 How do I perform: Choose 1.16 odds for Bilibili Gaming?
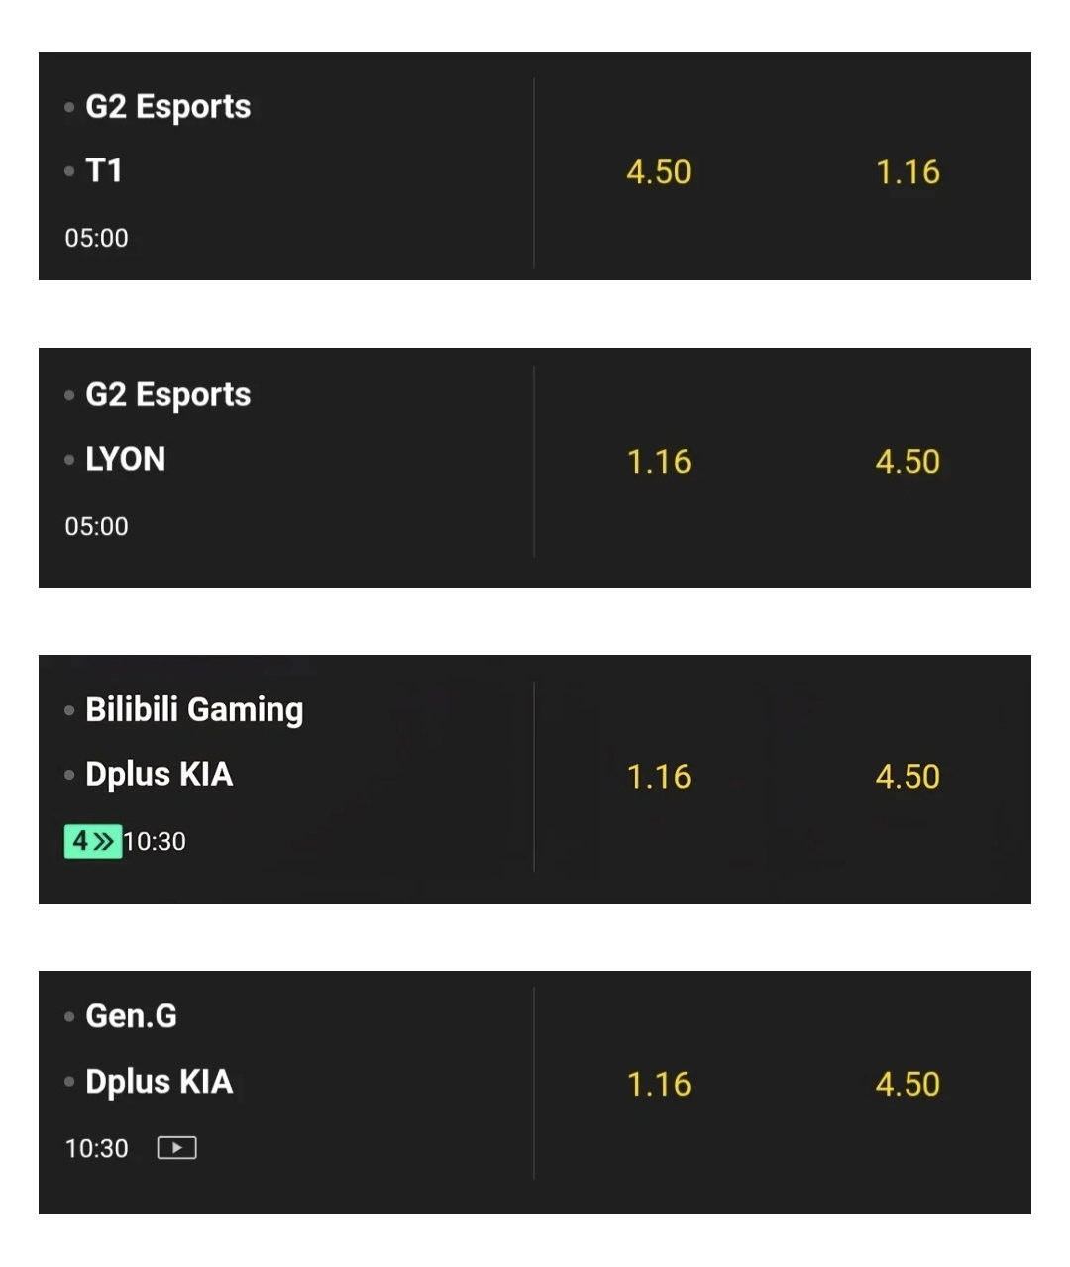click(659, 777)
